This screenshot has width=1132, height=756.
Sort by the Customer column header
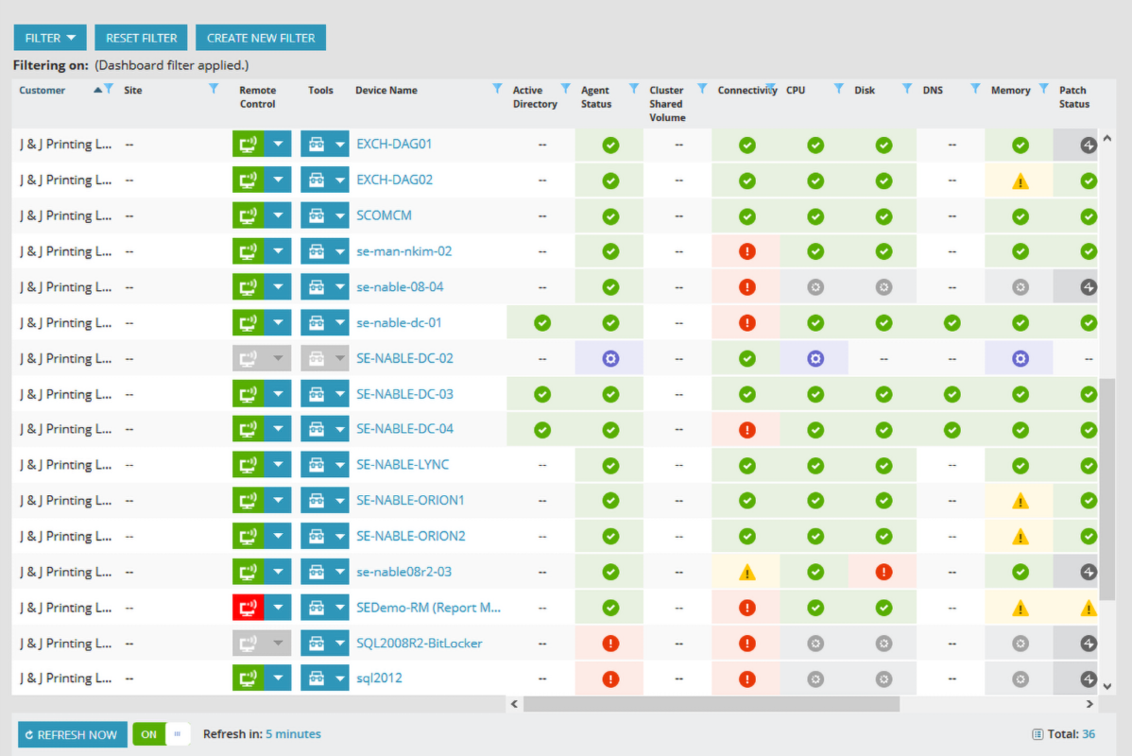43,90
